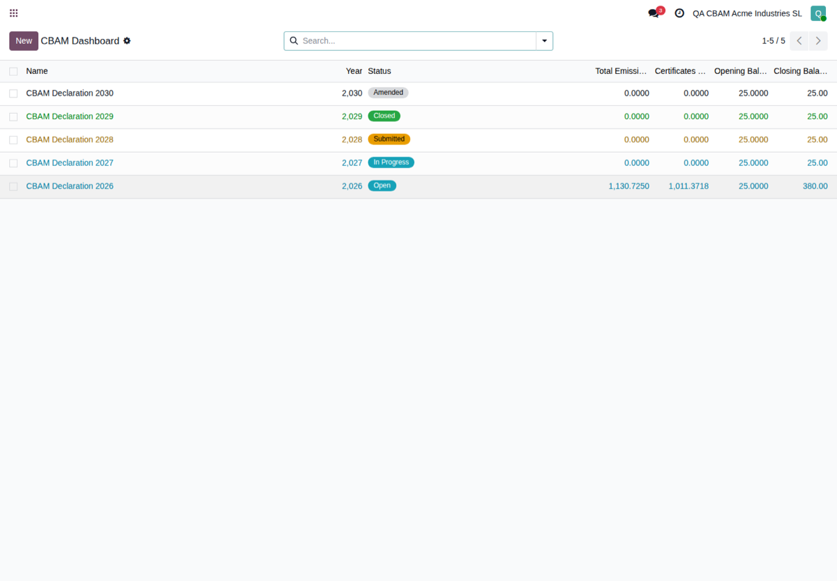Open the user avatar menu
This screenshot has height=581, width=837.
(818, 13)
